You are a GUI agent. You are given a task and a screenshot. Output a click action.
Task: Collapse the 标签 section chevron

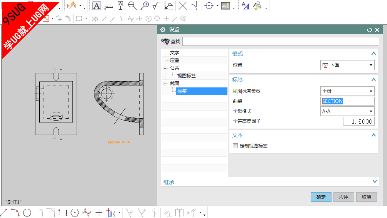click(x=374, y=79)
